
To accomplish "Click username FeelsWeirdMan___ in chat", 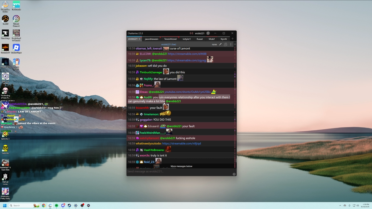I will pyautogui.click(x=152, y=133).
